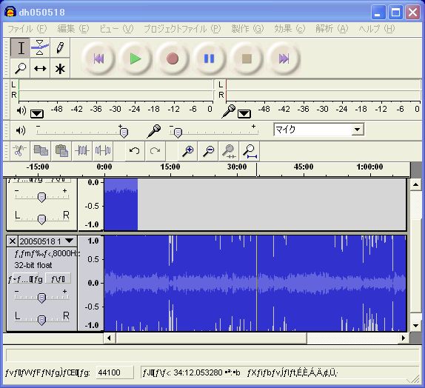Fit entire project in window
This screenshot has width=425, height=388.
click(x=250, y=150)
